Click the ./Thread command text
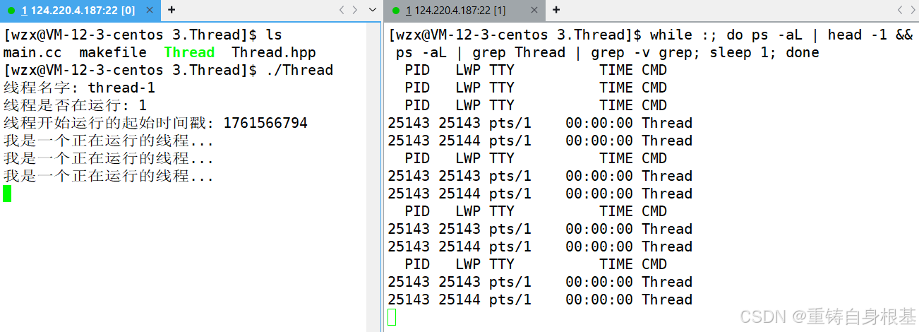Screen dimensions: 919x332 coord(299,70)
